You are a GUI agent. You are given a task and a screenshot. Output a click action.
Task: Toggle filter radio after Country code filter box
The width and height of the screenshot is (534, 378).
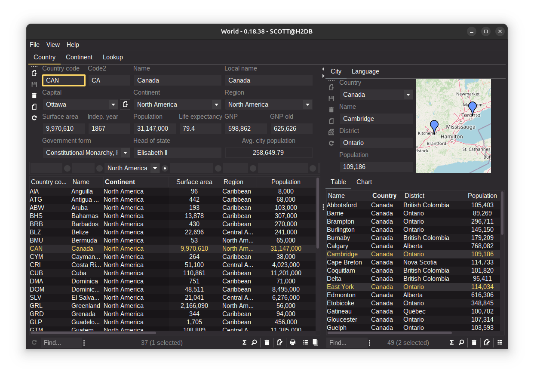[x=67, y=168]
